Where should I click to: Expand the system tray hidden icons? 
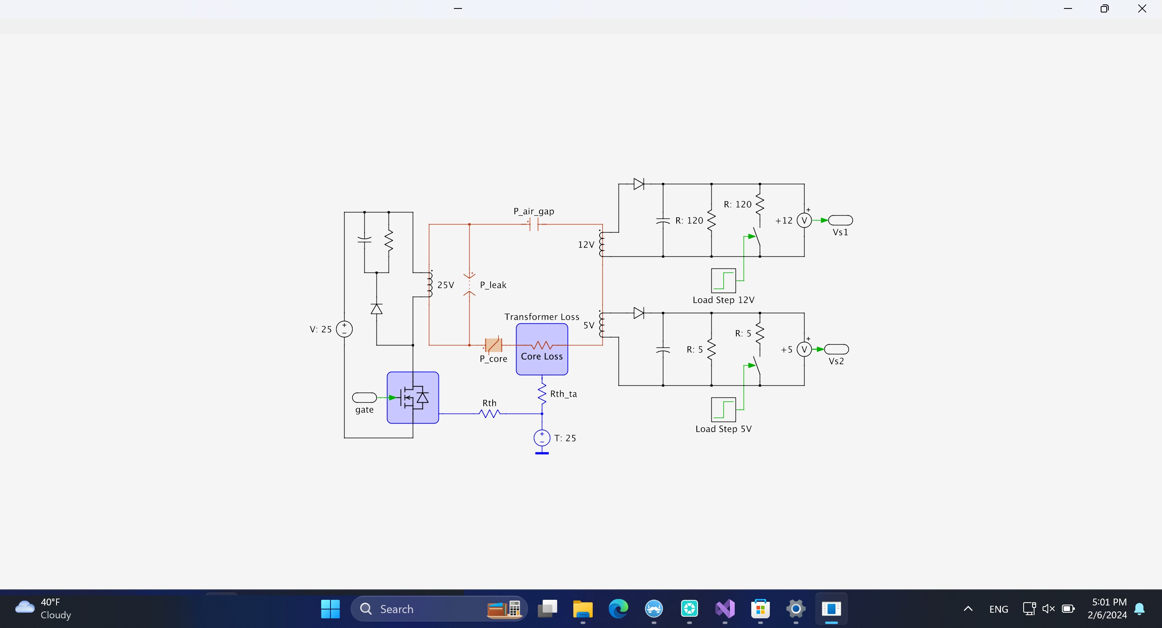[x=968, y=609]
